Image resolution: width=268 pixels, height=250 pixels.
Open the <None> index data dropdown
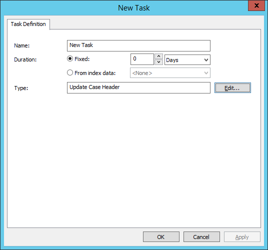(x=170, y=73)
